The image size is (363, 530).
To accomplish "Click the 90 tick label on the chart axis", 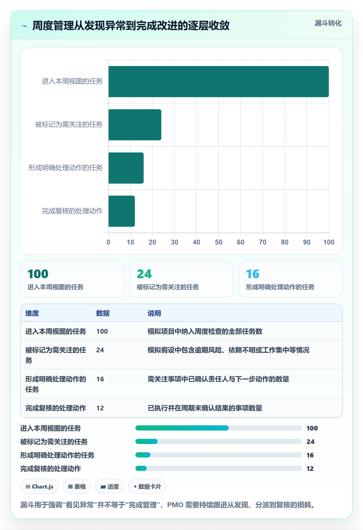I will point(307,242).
